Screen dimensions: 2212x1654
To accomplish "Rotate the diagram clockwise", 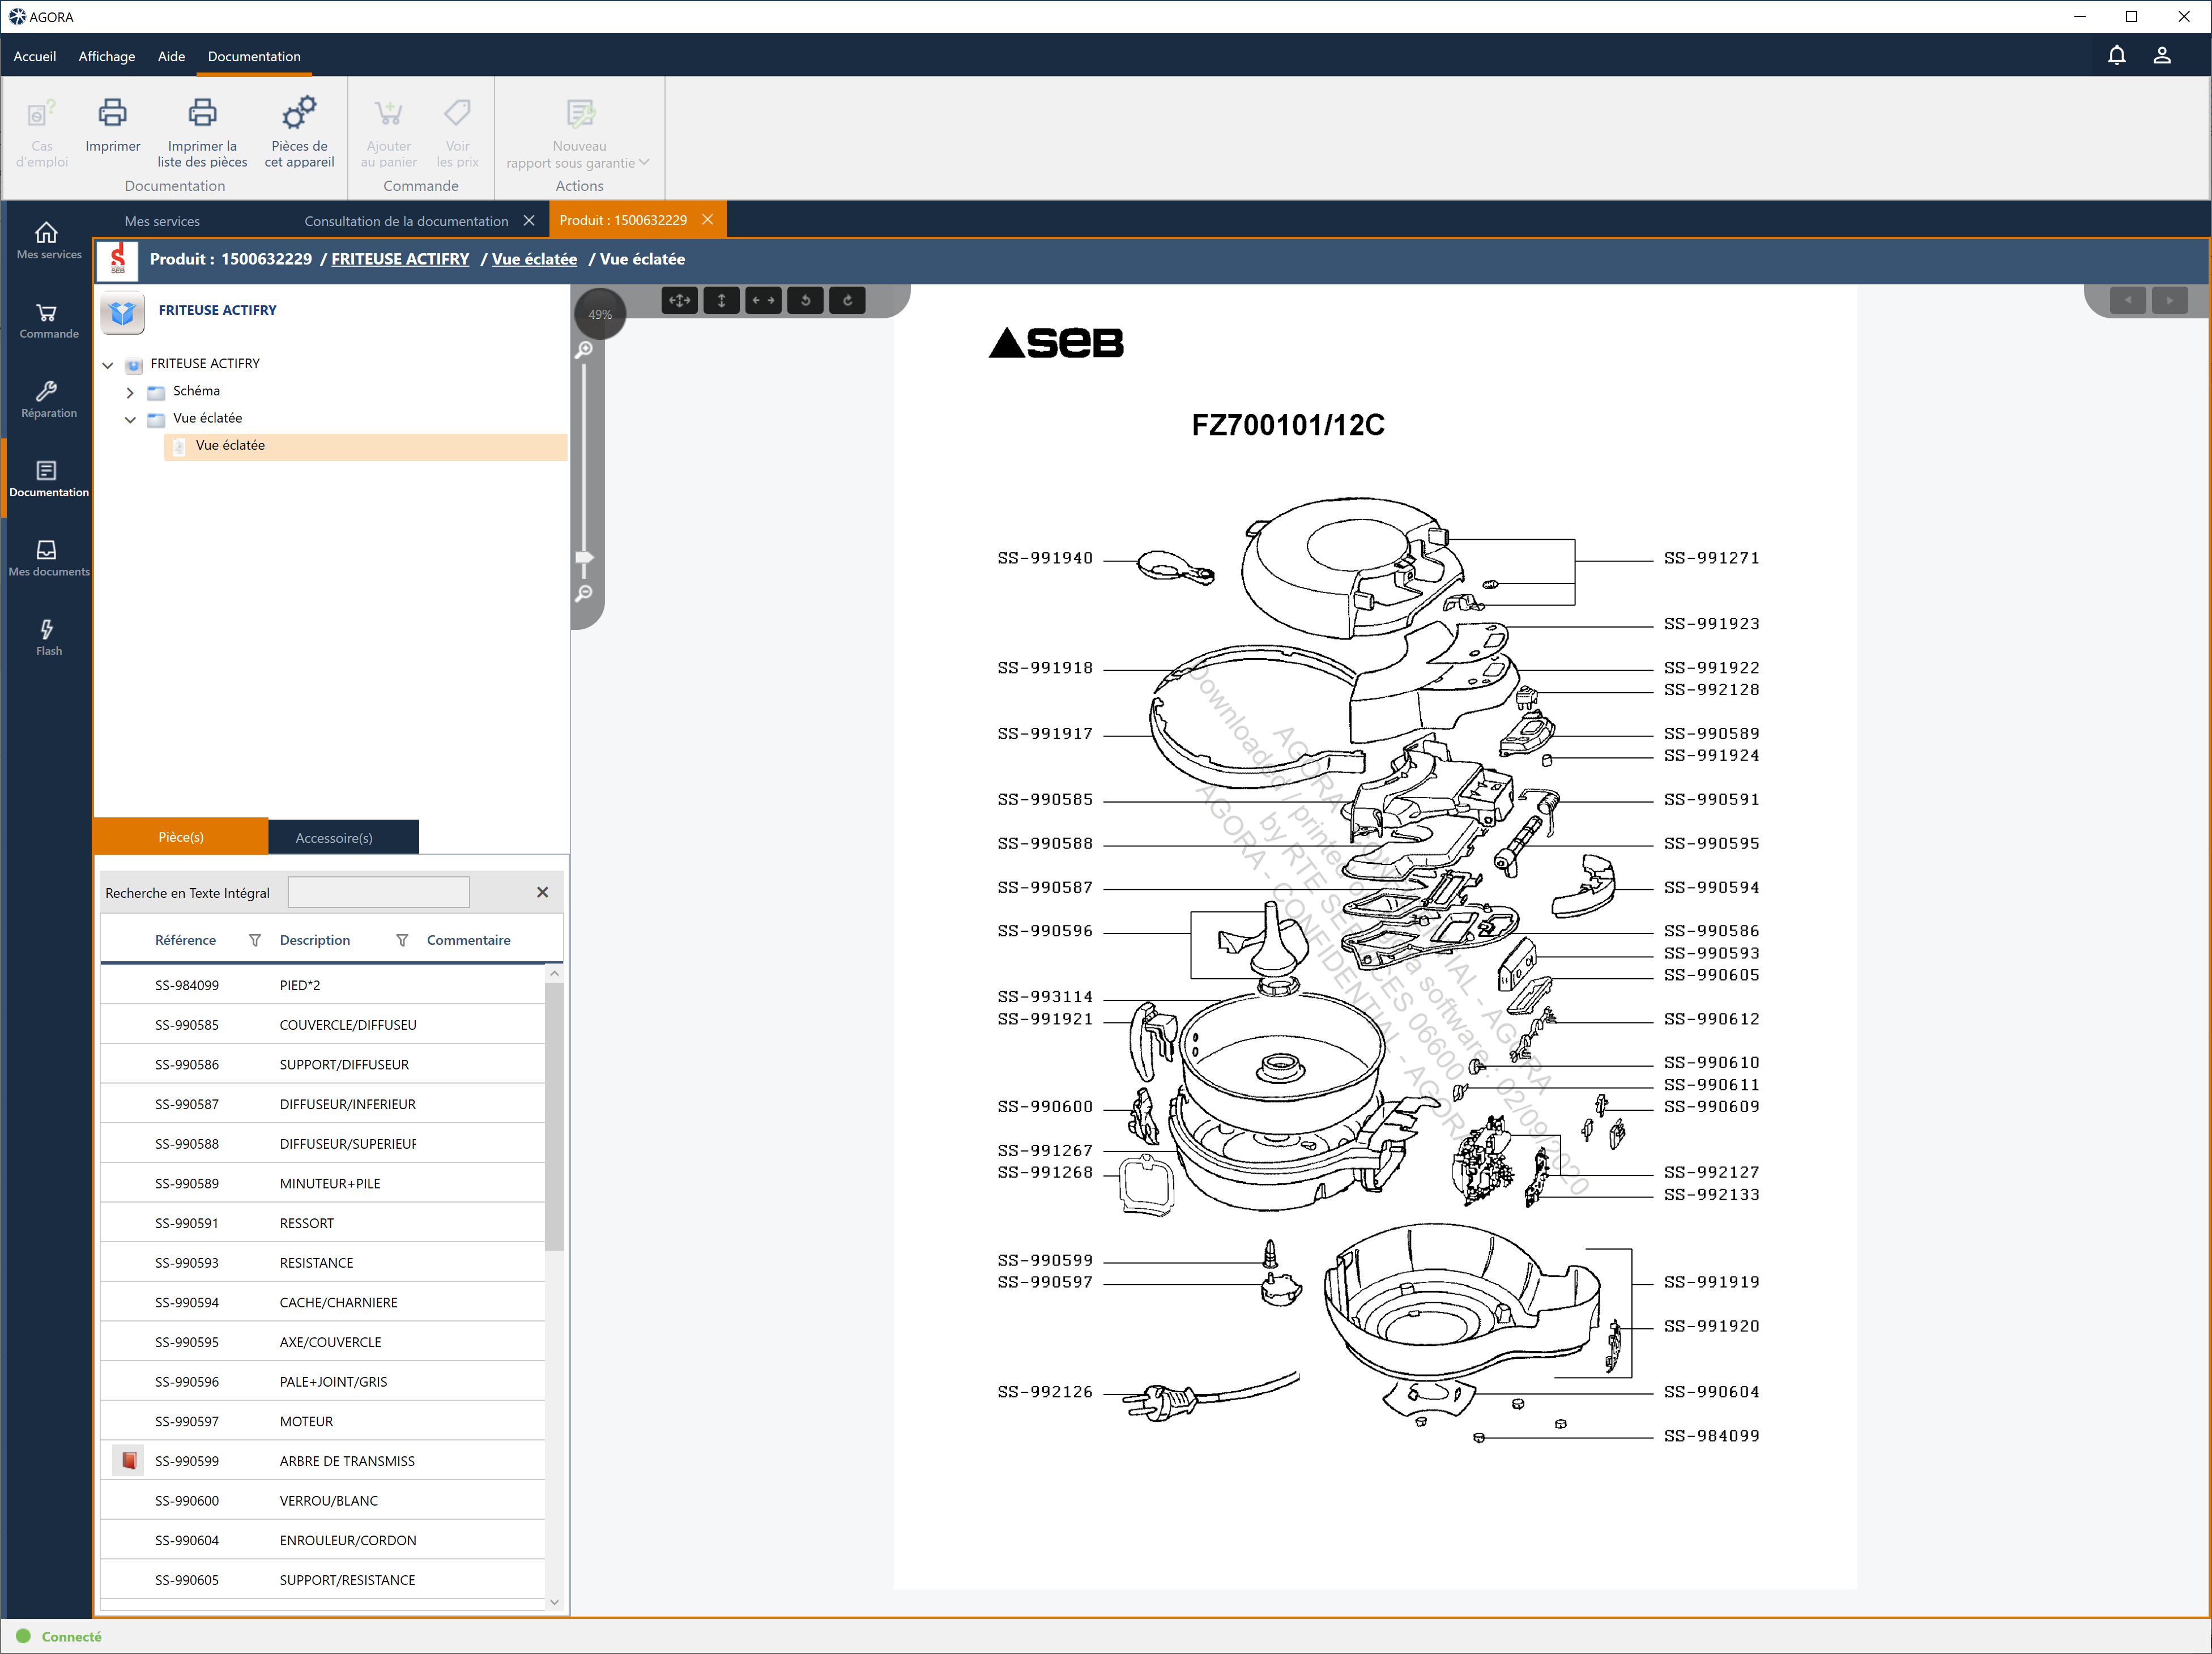I will pyautogui.click(x=847, y=300).
